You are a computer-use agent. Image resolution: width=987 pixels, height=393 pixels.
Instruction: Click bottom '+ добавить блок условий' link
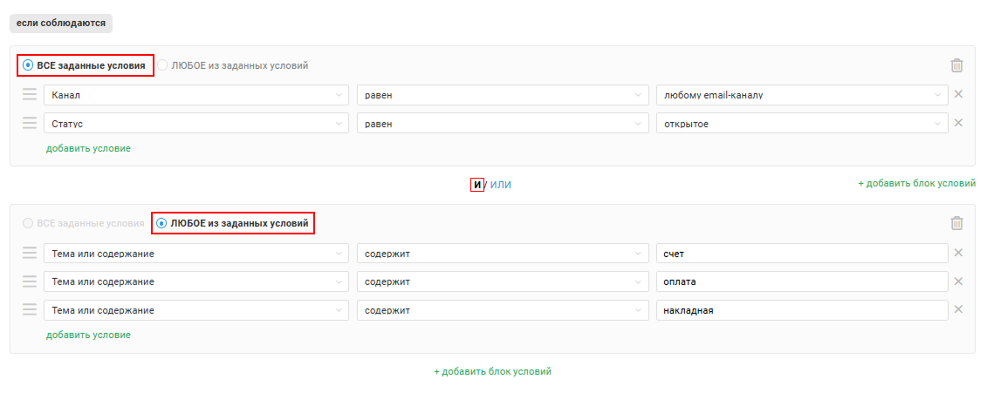coord(492,371)
